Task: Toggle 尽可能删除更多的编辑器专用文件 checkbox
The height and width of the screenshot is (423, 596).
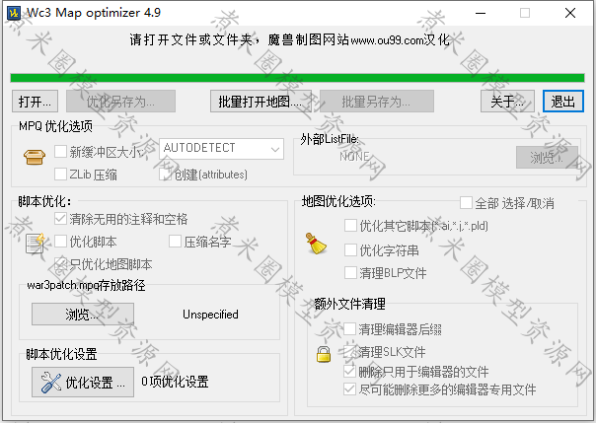Action: point(349,388)
